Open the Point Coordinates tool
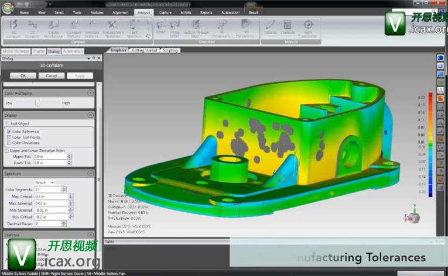 tap(308, 28)
